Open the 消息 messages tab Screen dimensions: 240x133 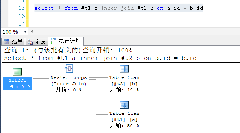coord(37,42)
